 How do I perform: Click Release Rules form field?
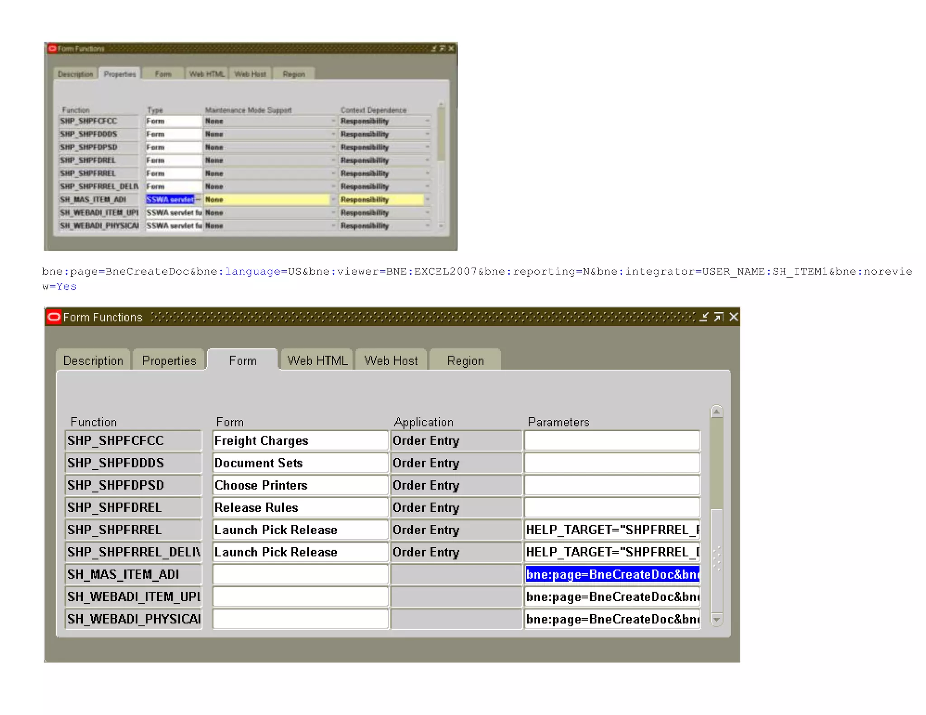(x=300, y=508)
